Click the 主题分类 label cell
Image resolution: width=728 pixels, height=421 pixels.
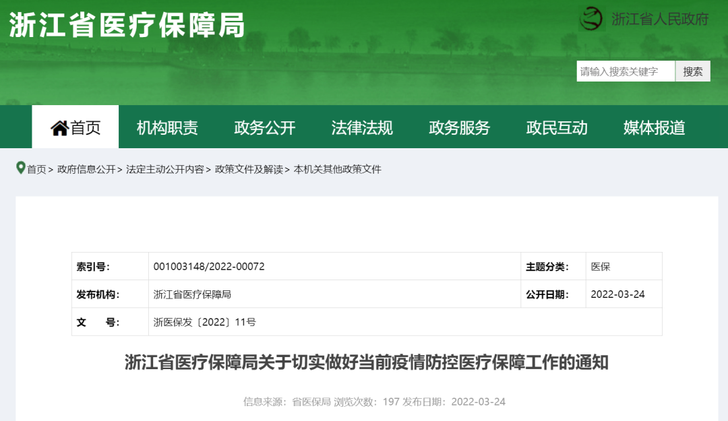click(553, 267)
